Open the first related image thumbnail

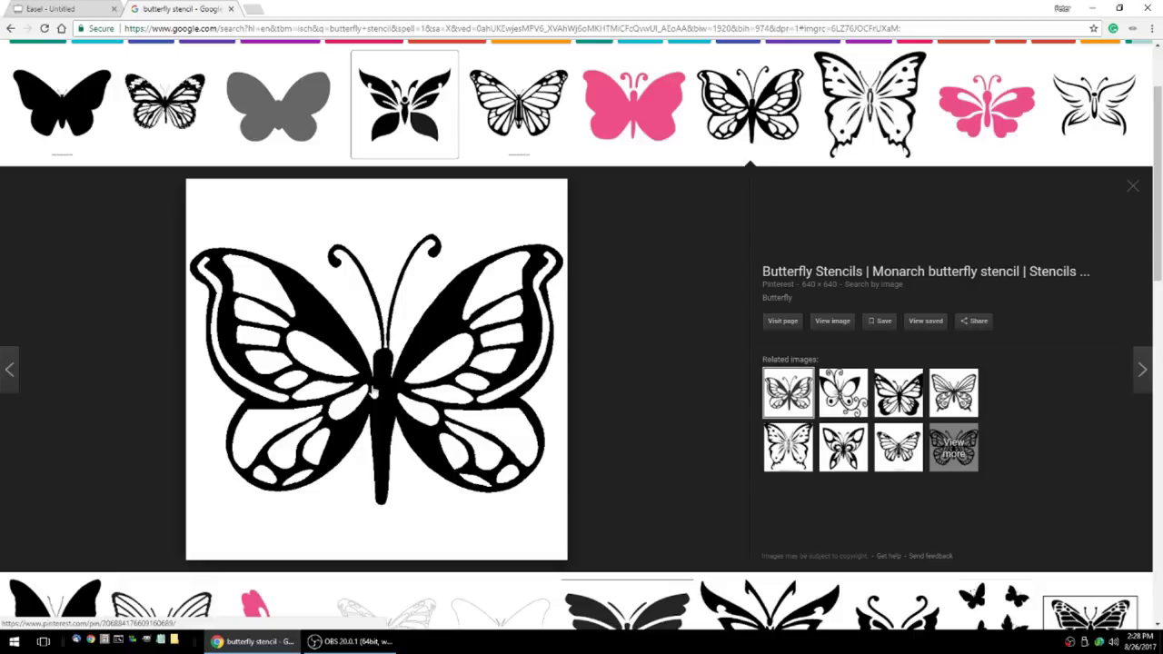(788, 392)
